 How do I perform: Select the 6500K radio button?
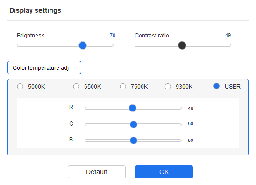76,87
